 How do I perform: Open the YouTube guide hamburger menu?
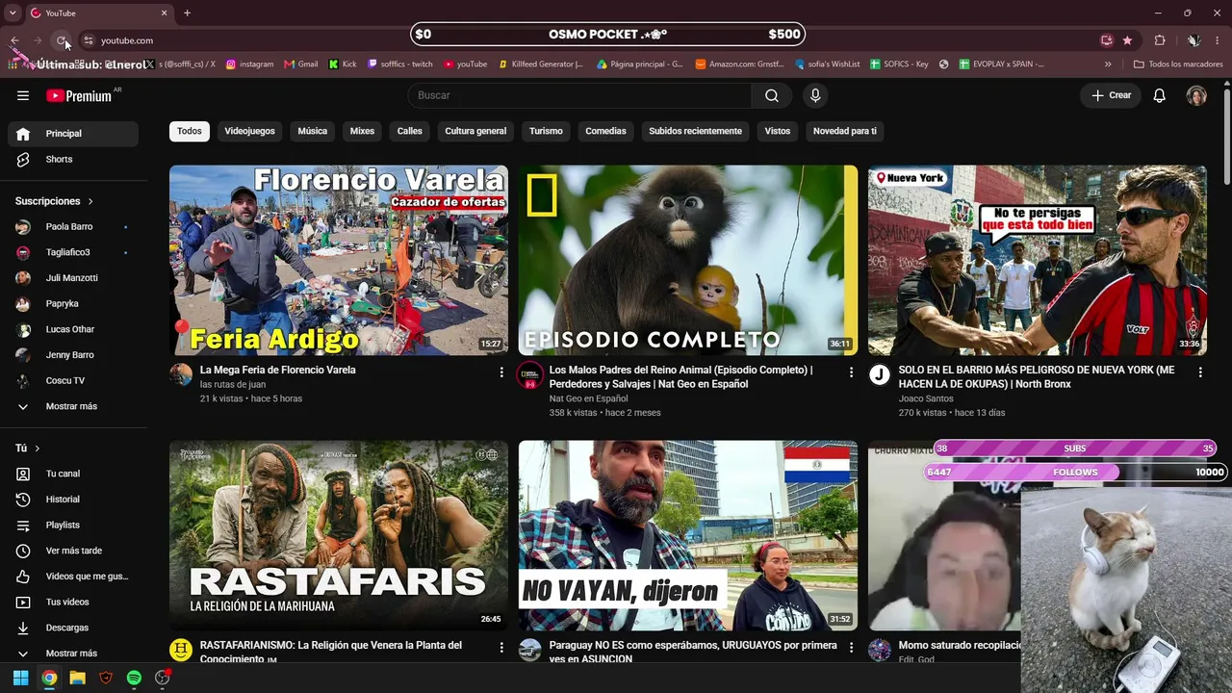point(23,95)
